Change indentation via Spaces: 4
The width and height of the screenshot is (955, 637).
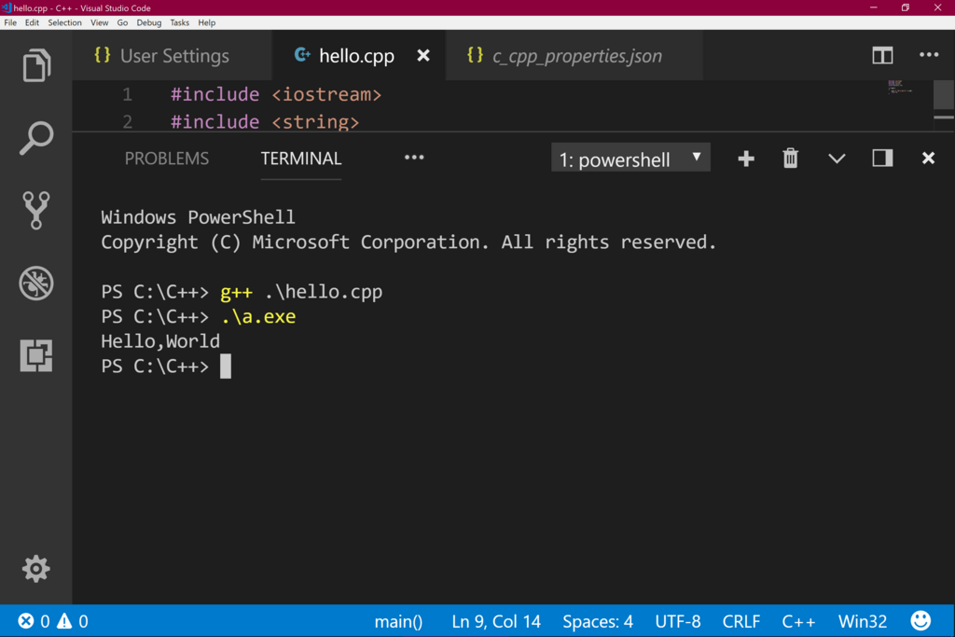pyautogui.click(x=598, y=621)
